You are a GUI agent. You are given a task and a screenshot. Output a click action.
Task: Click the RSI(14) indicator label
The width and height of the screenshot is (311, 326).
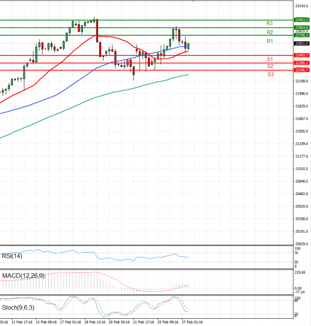12,256
